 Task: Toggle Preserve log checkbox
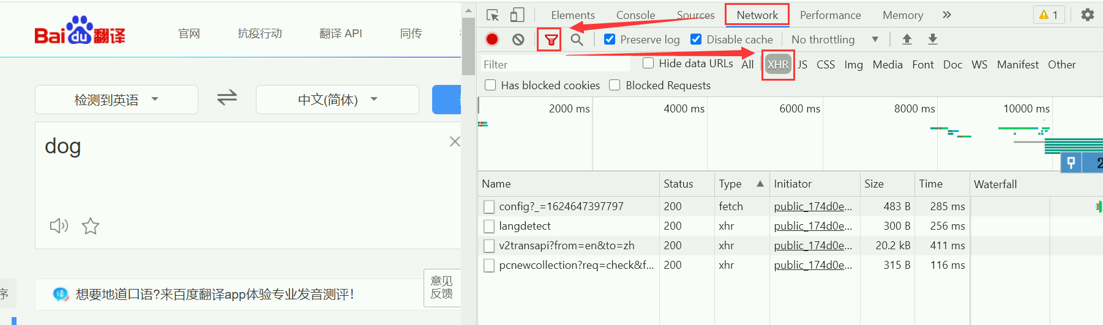click(x=610, y=39)
